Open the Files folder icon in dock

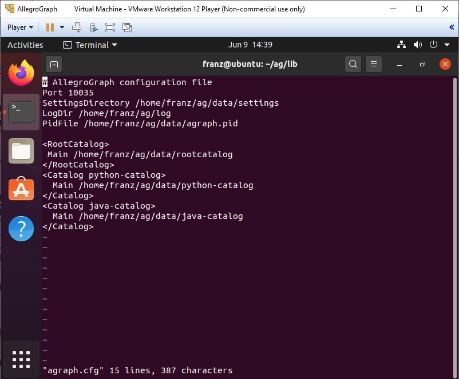21,151
